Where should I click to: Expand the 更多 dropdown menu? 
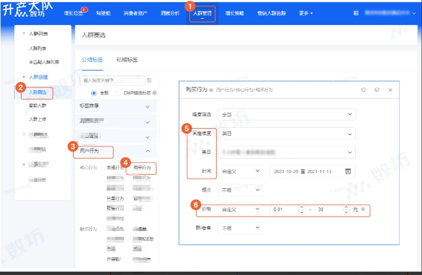click(306, 13)
